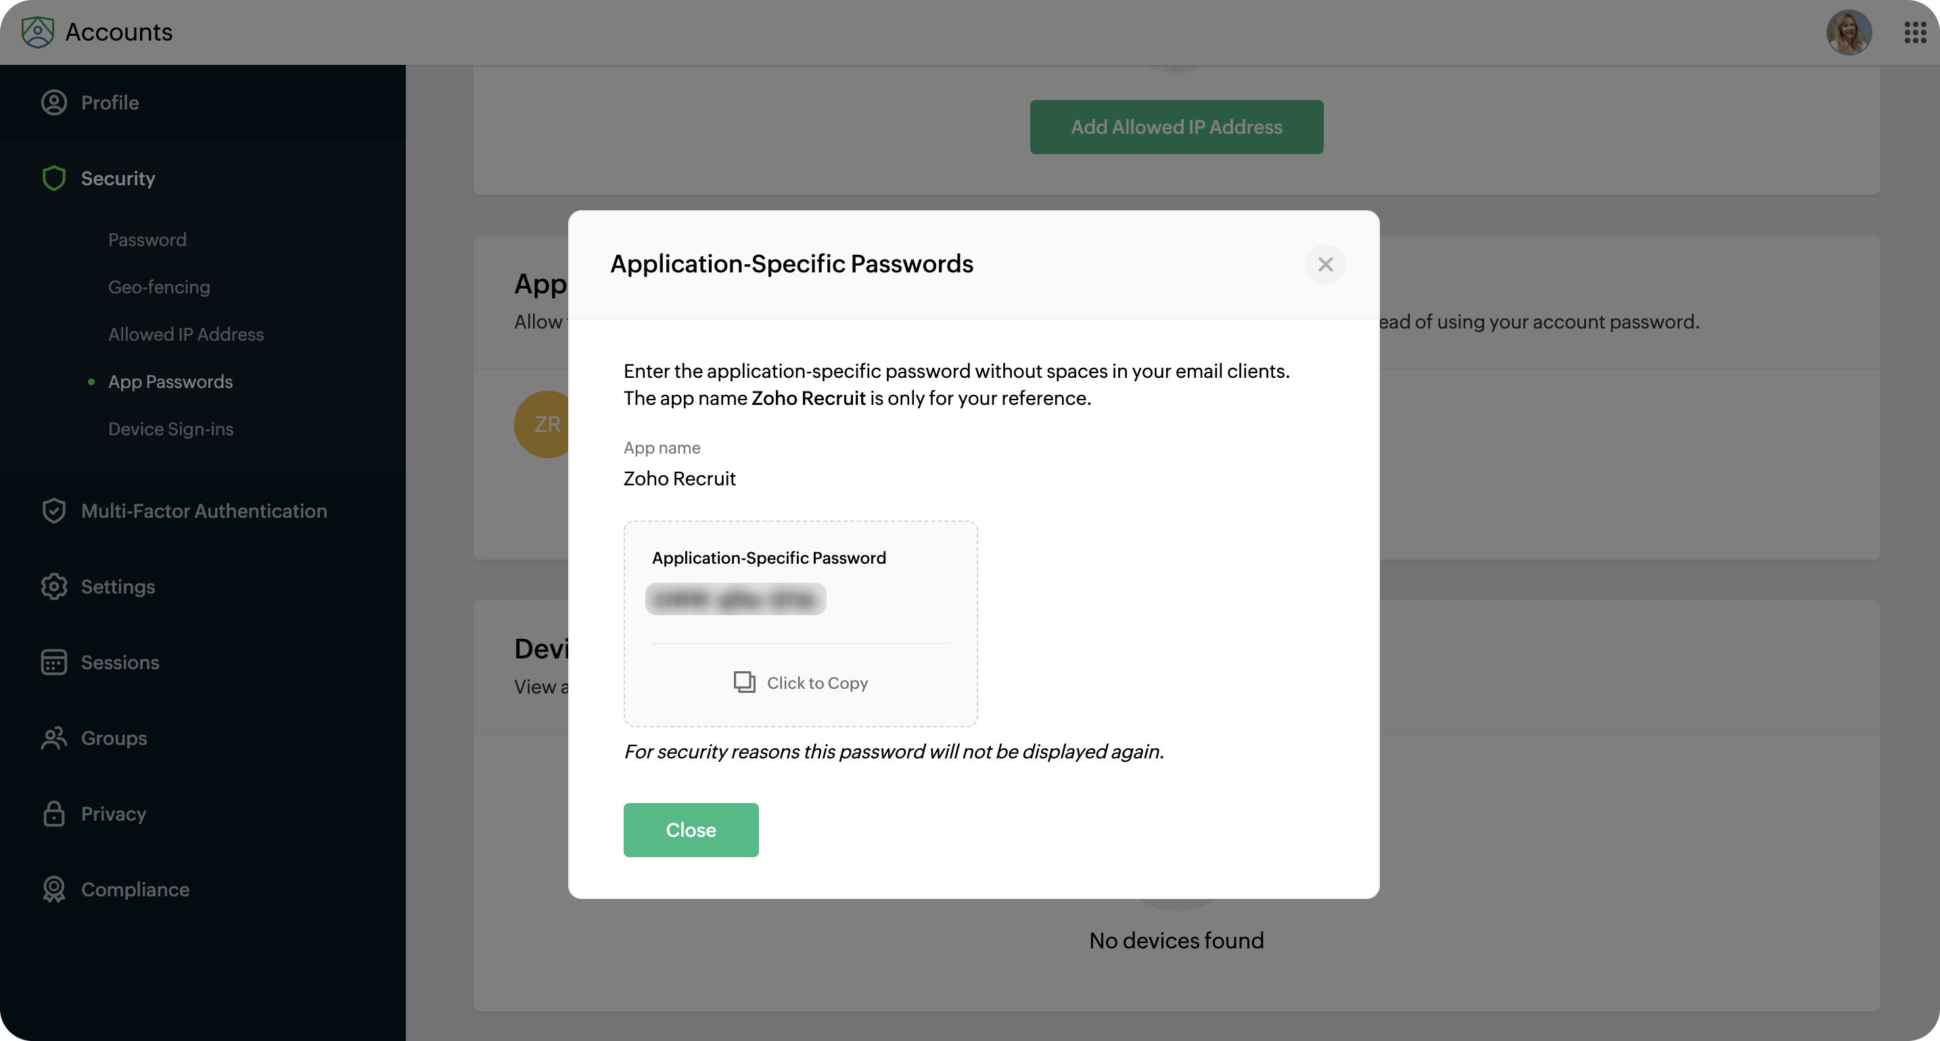The image size is (1940, 1041).
Task: Select the Password submenu item
Action: click(x=147, y=239)
